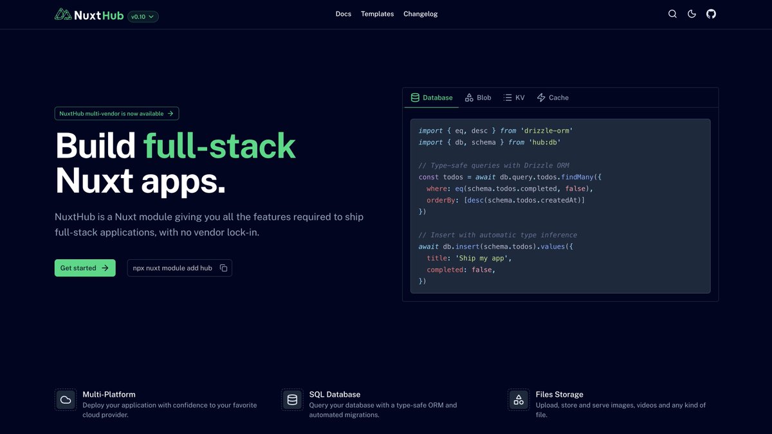
Task: Switch to the Blob tab
Action: pyautogui.click(x=478, y=98)
